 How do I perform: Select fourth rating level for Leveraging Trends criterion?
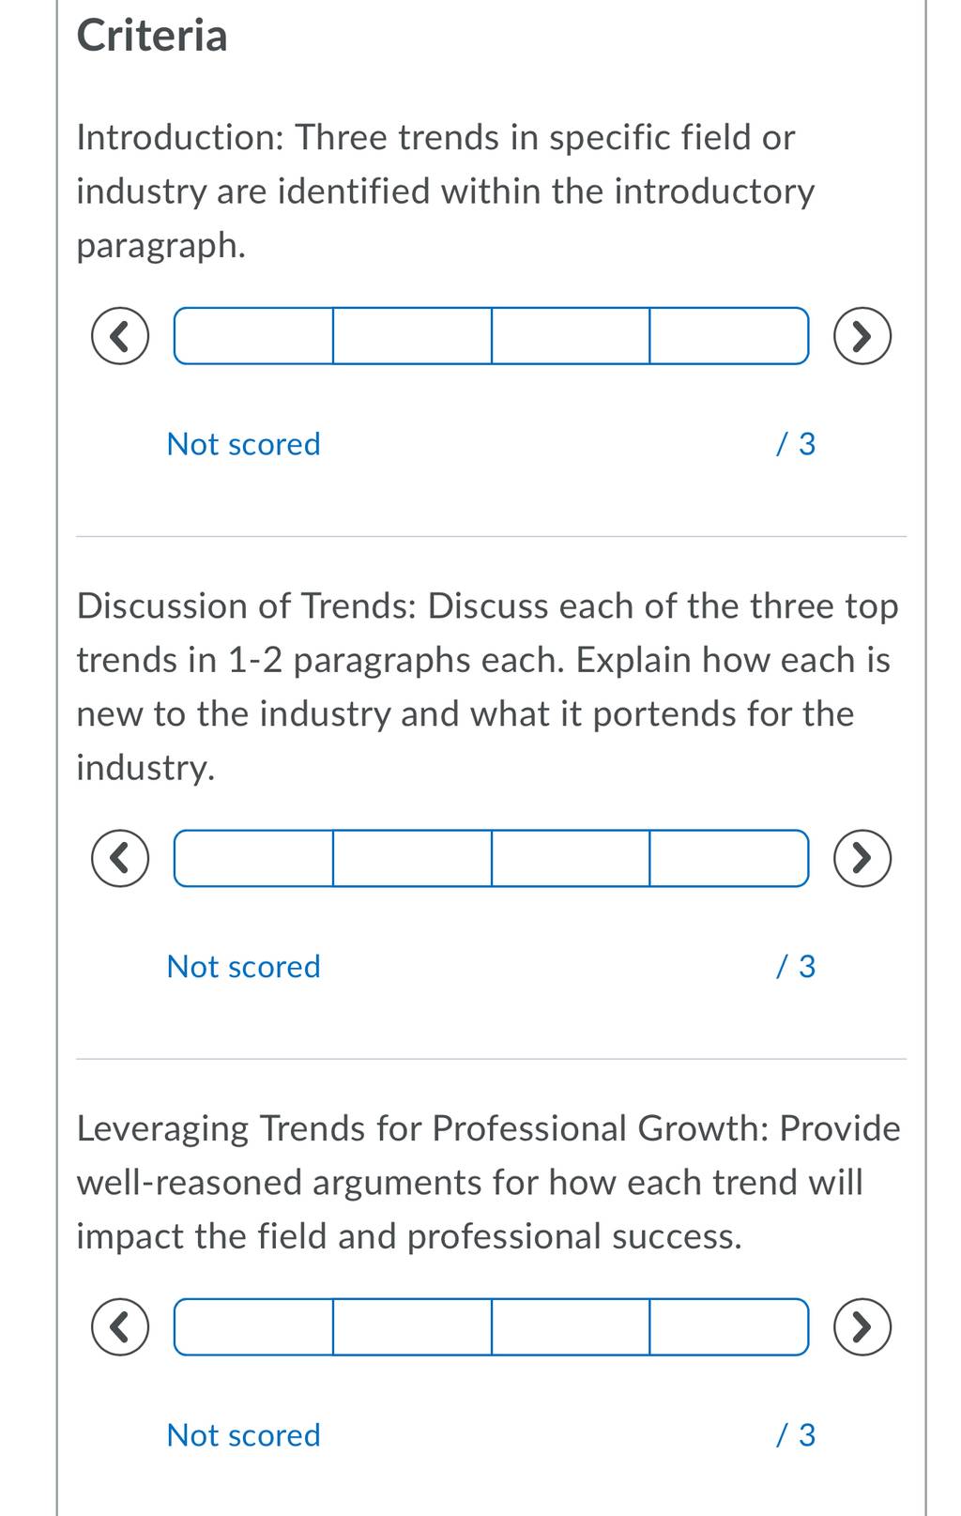pos(729,1327)
